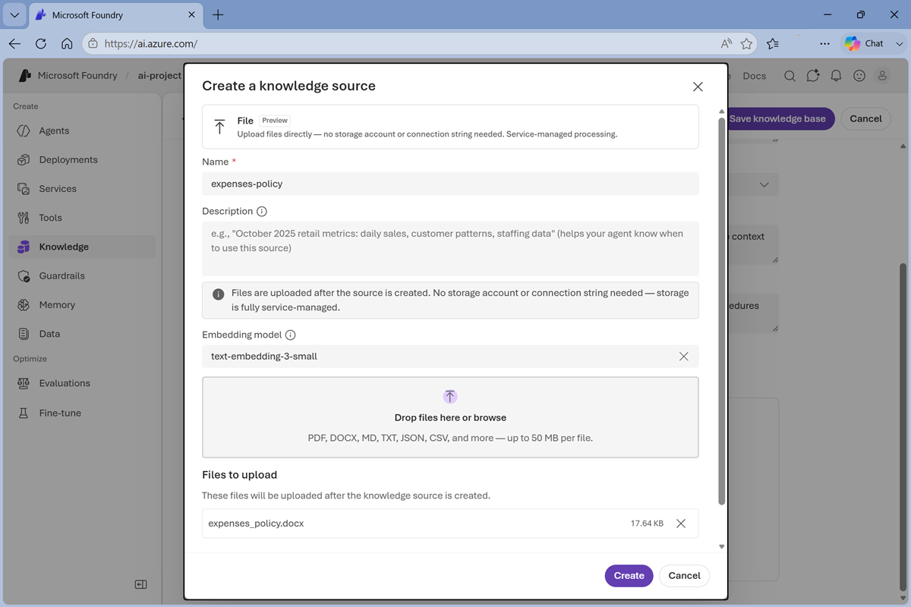The width and height of the screenshot is (911, 607).
Task: Click the ai-project breadcrumb
Action: coord(159,76)
